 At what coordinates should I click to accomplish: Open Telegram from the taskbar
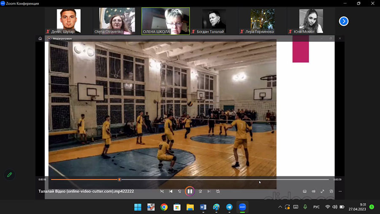tap(229, 207)
